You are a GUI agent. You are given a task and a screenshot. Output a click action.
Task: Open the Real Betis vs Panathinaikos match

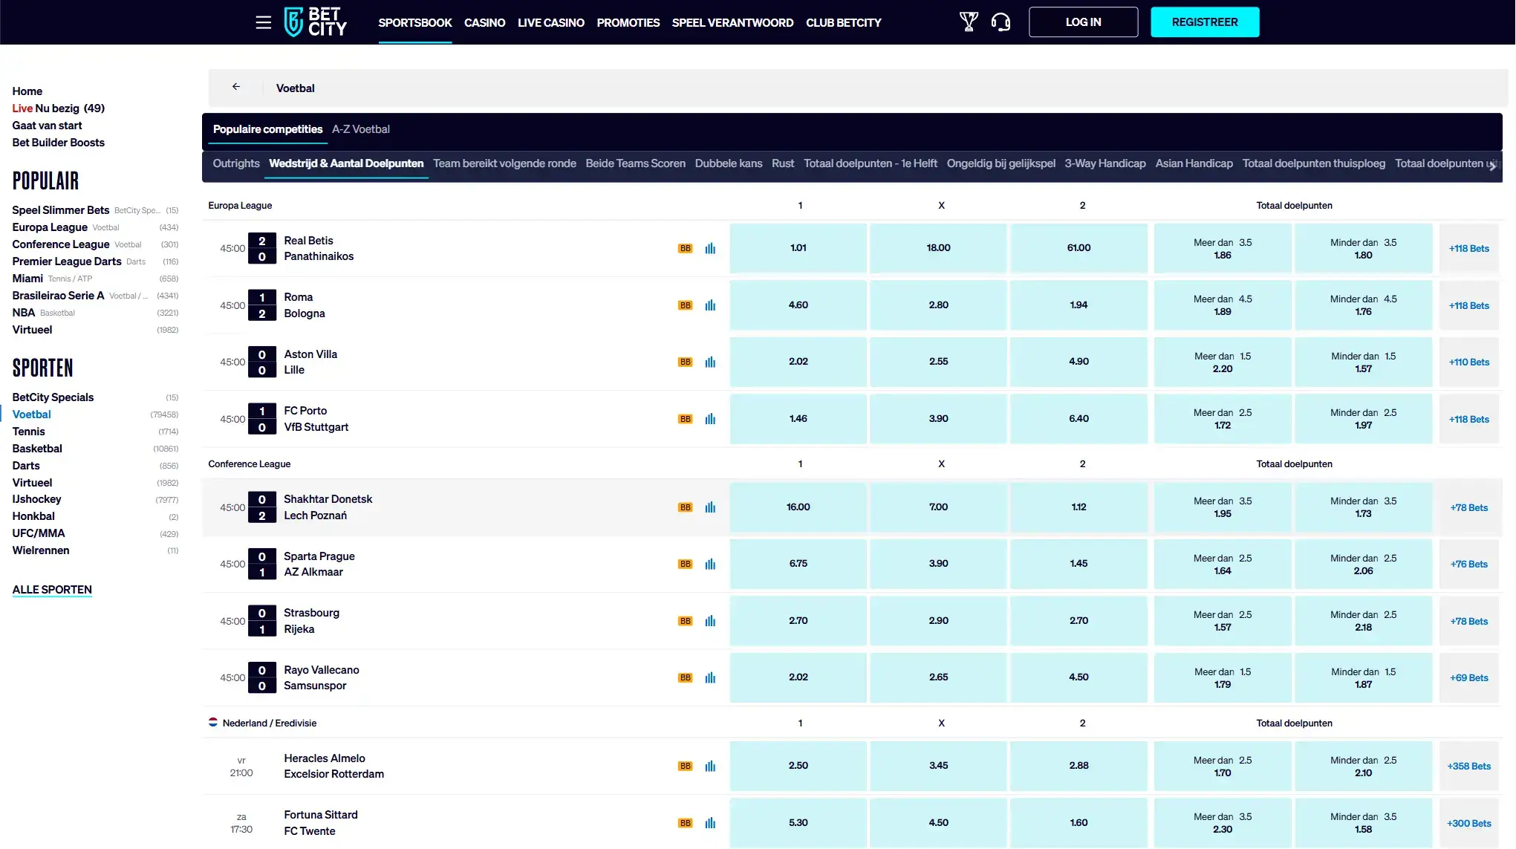(319, 248)
